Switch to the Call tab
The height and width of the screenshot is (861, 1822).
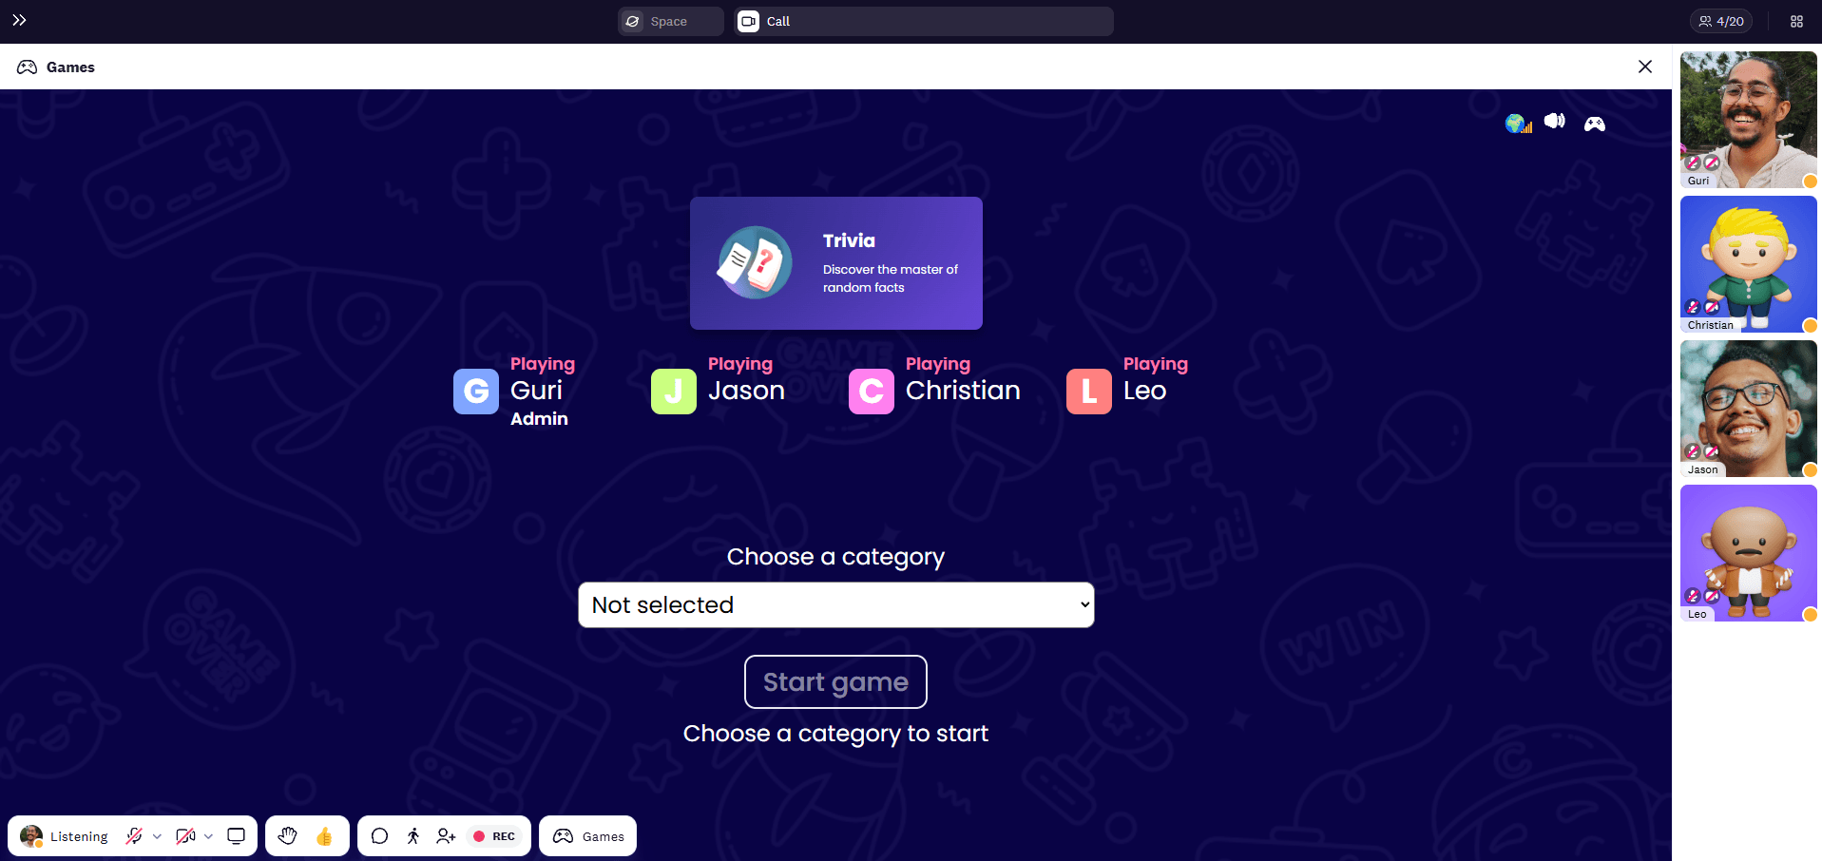tap(923, 21)
